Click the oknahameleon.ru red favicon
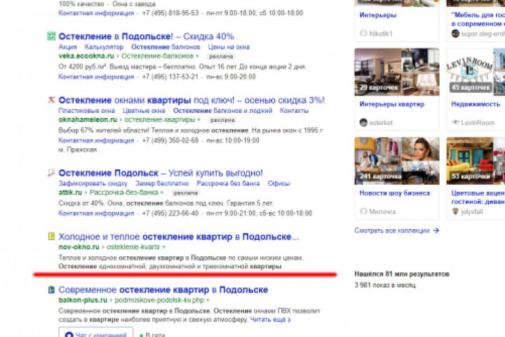The width and height of the screenshot is (505, 337). 51,100
